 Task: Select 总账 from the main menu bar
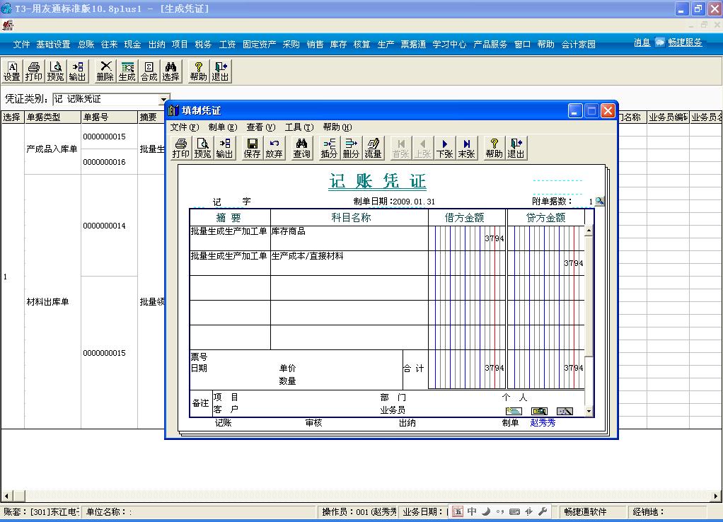tap(84, 44)
